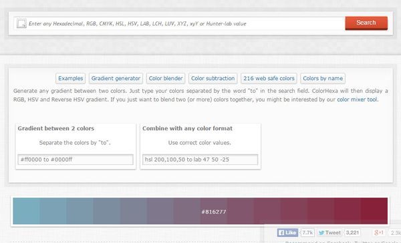
Task: Select the gradient swatch labeled #816277
Action: (214, 211)
